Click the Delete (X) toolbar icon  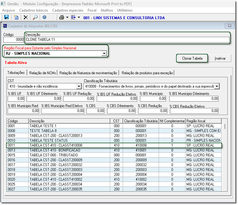pos(26,18)
